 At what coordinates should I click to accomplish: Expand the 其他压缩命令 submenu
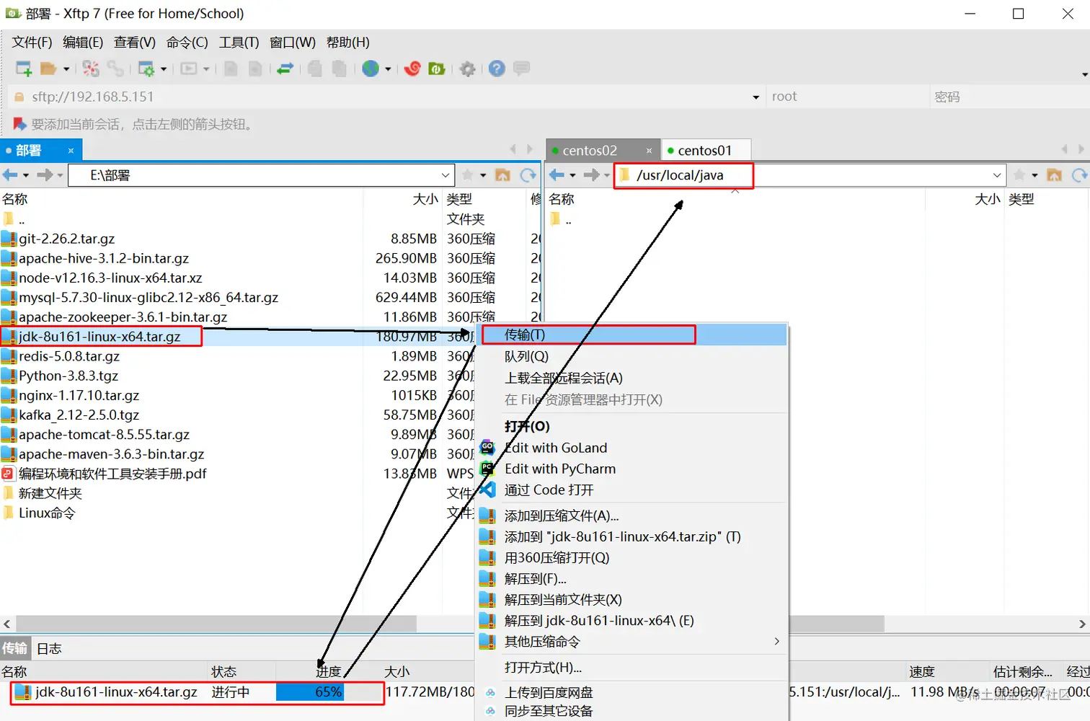tap(776, 642)
